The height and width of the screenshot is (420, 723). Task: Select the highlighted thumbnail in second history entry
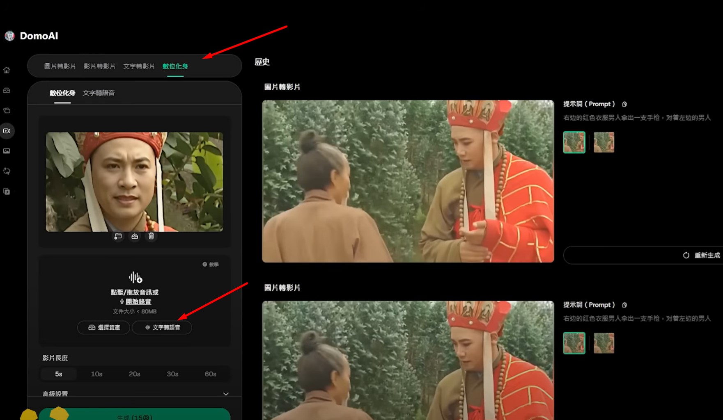point(574,343)
